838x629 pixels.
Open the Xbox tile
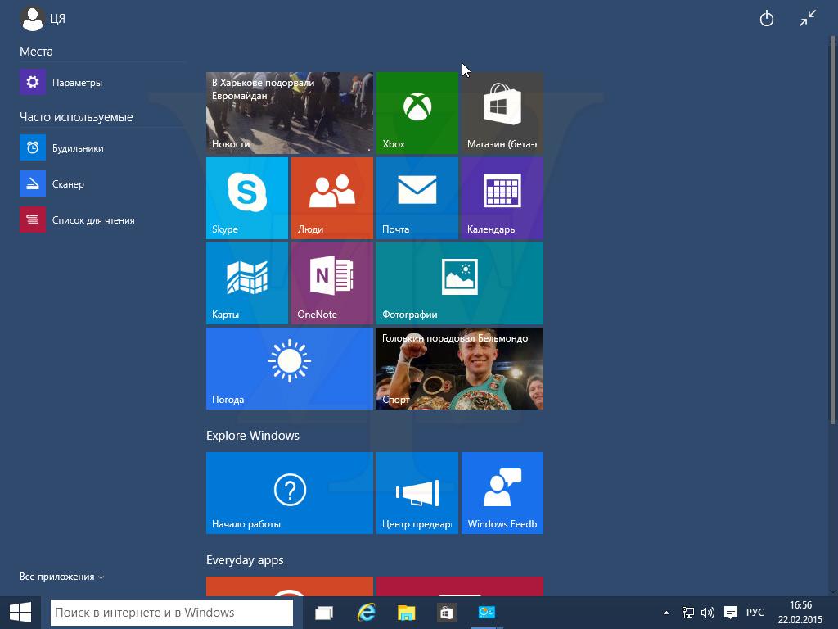point(417,113)
